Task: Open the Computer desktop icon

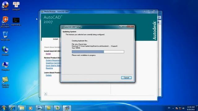Action: tap(5, 66)
